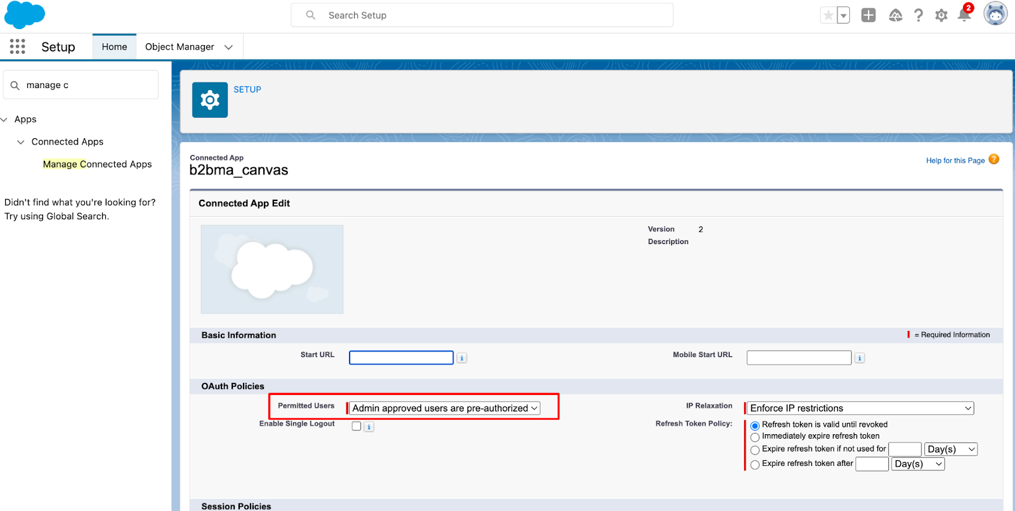The width and height of the screenshot is (1015, 511).
Task: Open Manage Connected Apps in sidebar
Action: click(x=98, y=164)
